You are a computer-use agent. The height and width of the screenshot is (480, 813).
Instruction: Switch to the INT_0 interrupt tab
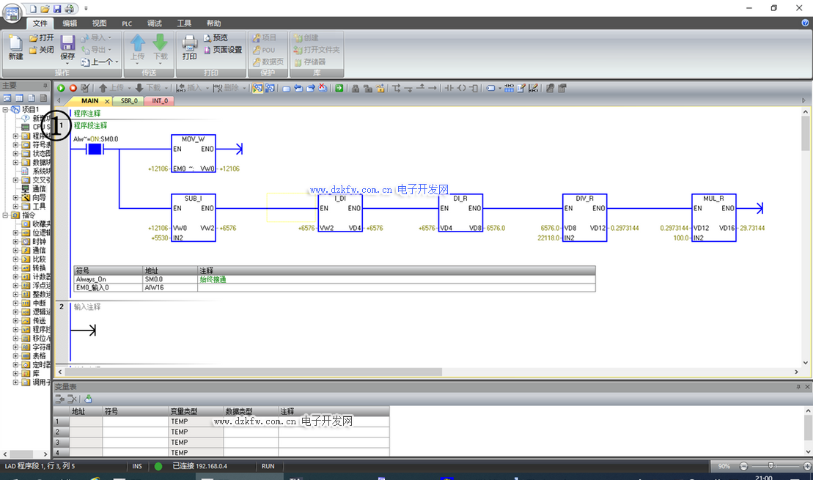(x=160, y=101)
